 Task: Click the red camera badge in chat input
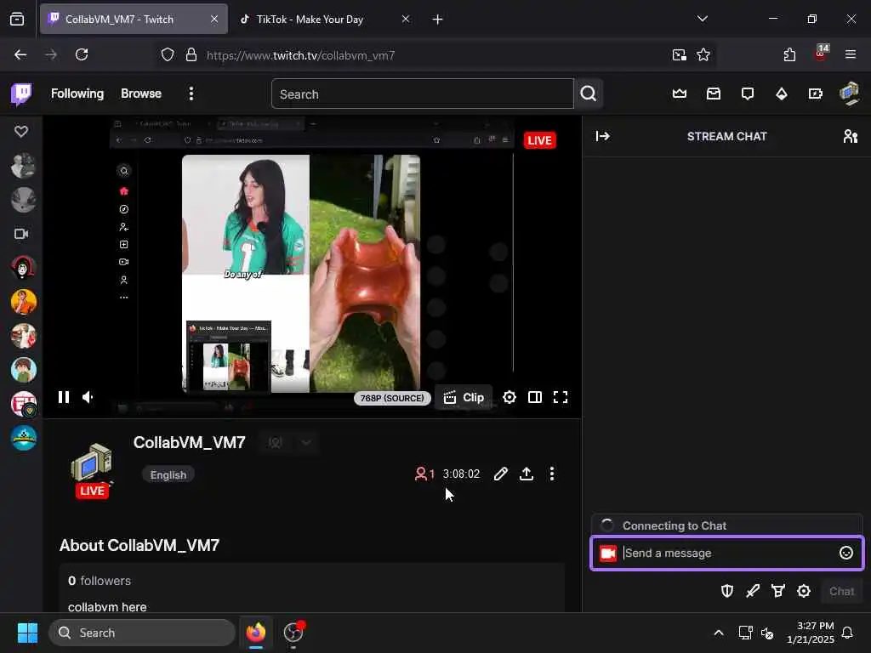click(x=608, y=553)
